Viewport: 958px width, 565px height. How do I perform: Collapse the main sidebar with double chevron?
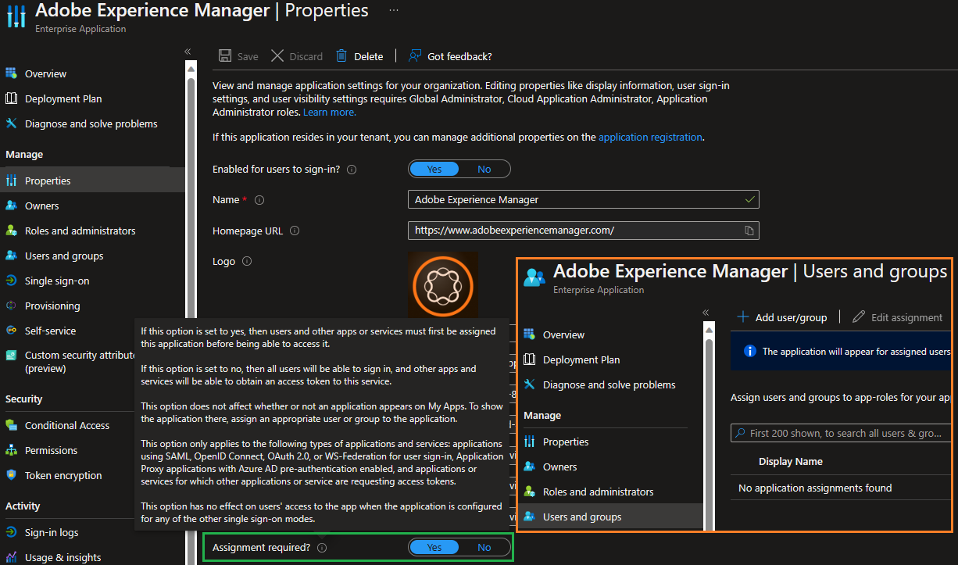coord(188,52)
